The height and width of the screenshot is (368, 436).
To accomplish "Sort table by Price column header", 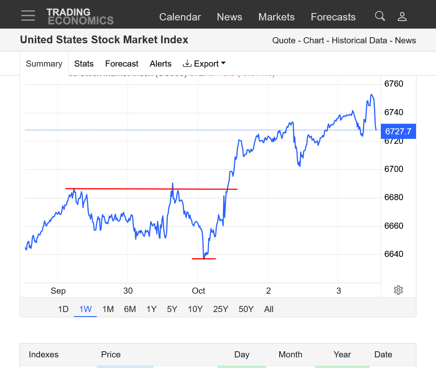I will (x=111, y=355).
